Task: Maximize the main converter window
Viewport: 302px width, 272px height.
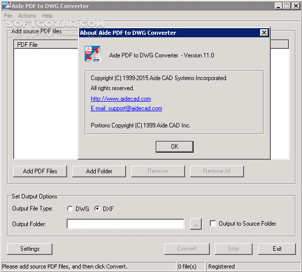Action: coord(287,6)
